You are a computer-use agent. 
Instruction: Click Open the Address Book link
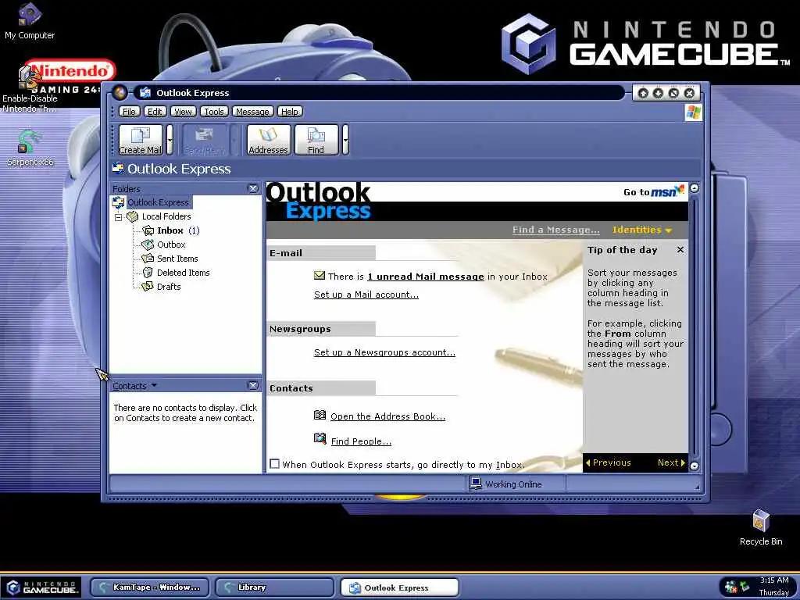tap(387, 416)
